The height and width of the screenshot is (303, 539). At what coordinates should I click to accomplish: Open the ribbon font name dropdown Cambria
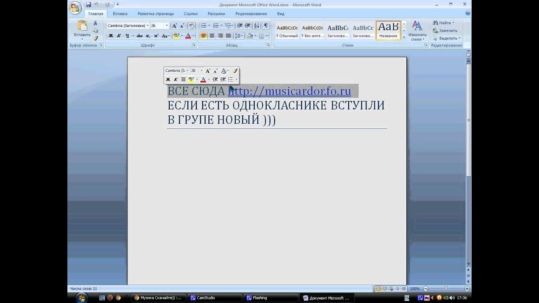(x=148, y=26)
